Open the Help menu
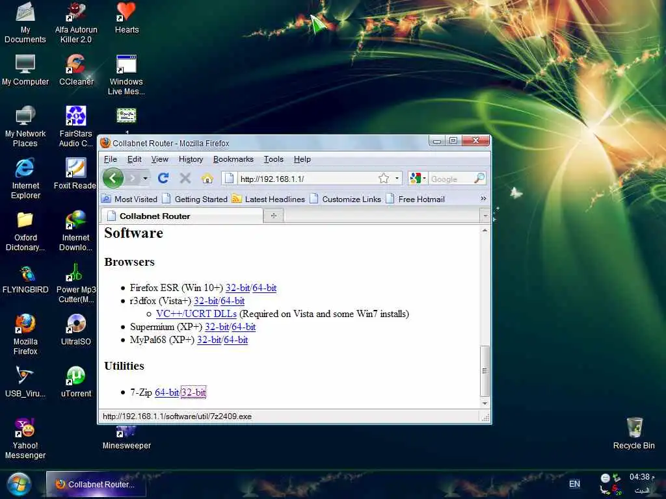The height and width of the screenshot is (499, 666). click(x=302, y=159)
